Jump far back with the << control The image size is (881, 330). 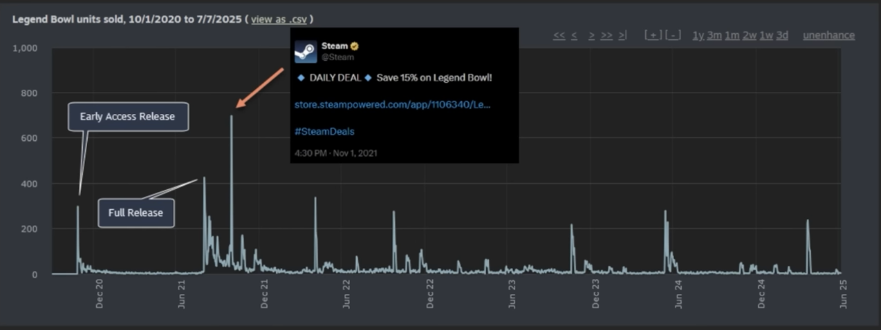[x=559, y=35]
